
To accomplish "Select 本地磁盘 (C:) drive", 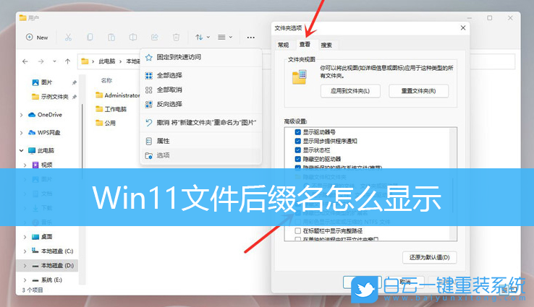I will point(52,251).
